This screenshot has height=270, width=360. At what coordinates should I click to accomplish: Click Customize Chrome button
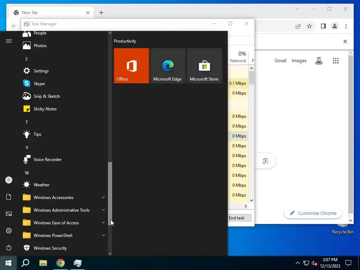click(313, 213)
